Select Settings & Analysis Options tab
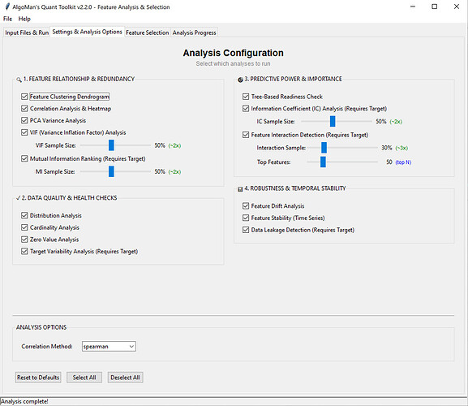468x406 pixels. [87, 32]
